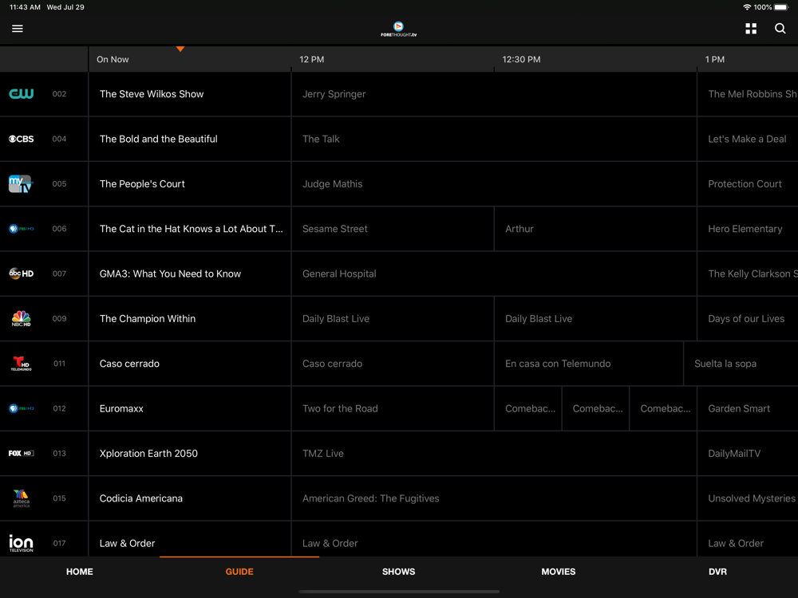Open American Greed: The Fugitives

(494, 498)
